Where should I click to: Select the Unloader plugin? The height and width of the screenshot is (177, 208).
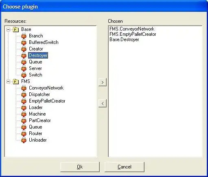pos(38,140)
